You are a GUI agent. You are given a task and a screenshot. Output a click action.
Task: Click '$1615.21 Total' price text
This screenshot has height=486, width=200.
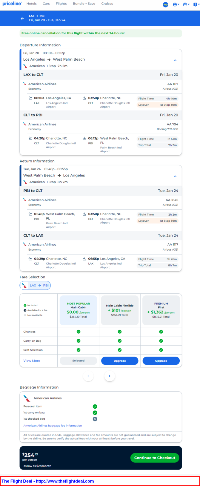pyautogui.click(x=161, y=317)
